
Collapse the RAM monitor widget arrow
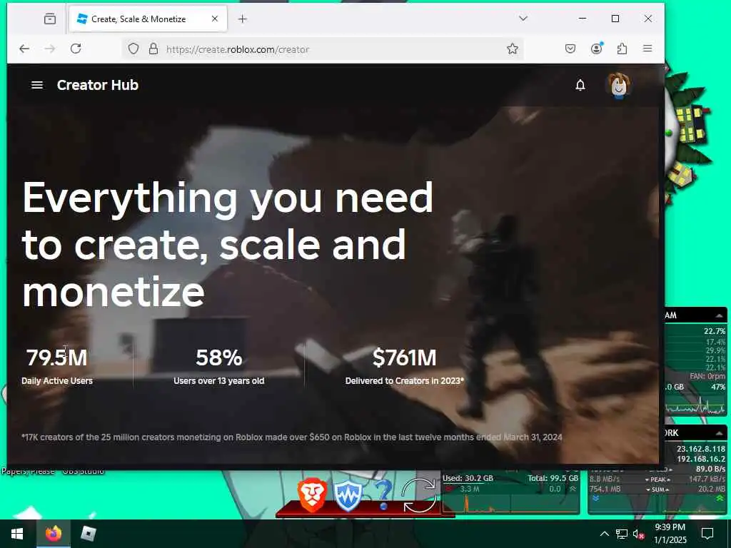(x=720, y=315)
